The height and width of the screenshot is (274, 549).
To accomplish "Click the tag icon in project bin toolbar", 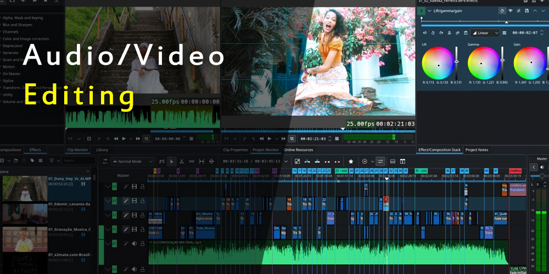I will tap(32, 161).
